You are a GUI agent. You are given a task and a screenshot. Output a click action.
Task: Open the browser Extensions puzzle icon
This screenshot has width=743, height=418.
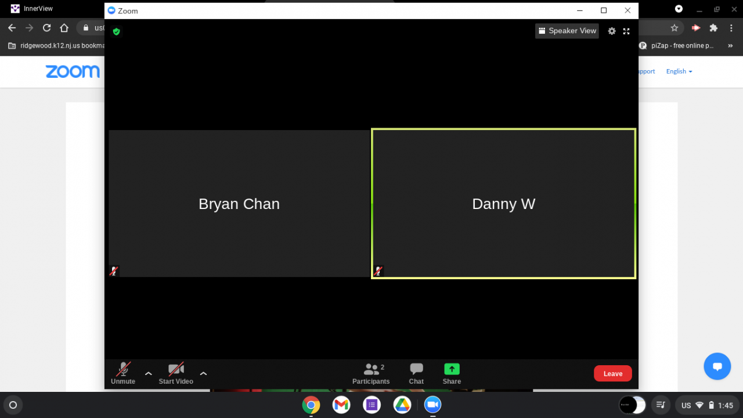(713, 28)
